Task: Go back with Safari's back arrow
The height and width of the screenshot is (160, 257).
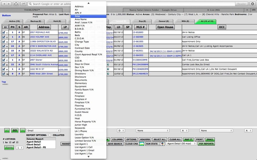Action: click(x=4, y=4)
